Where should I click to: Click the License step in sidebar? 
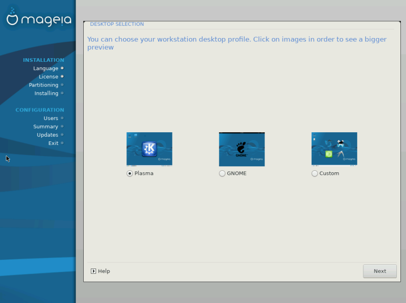click(x=48, y=77)
